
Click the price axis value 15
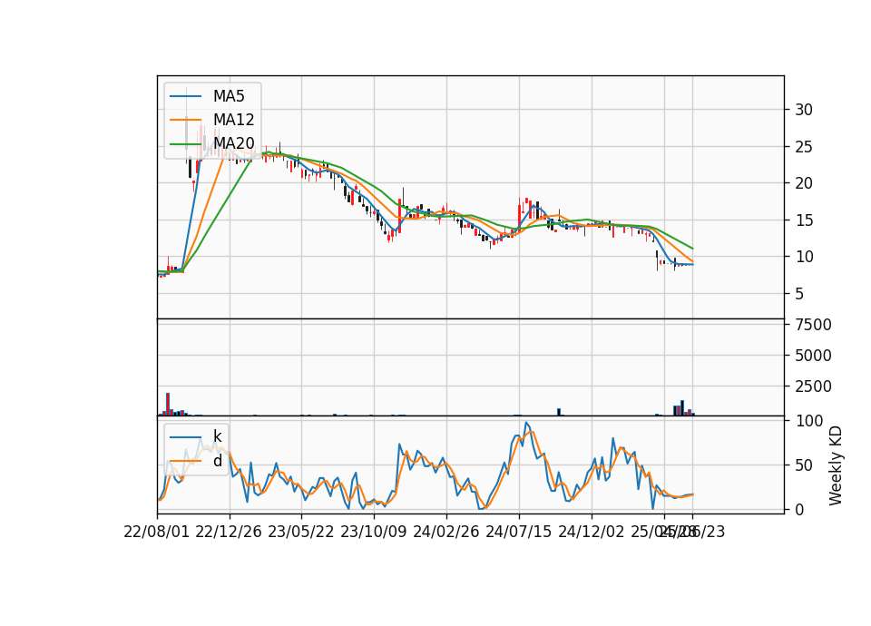point(804,220)
